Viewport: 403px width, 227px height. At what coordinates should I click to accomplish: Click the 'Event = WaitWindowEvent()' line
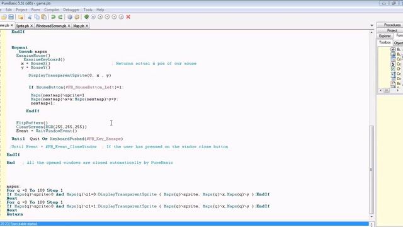click(x=47, y=131)
